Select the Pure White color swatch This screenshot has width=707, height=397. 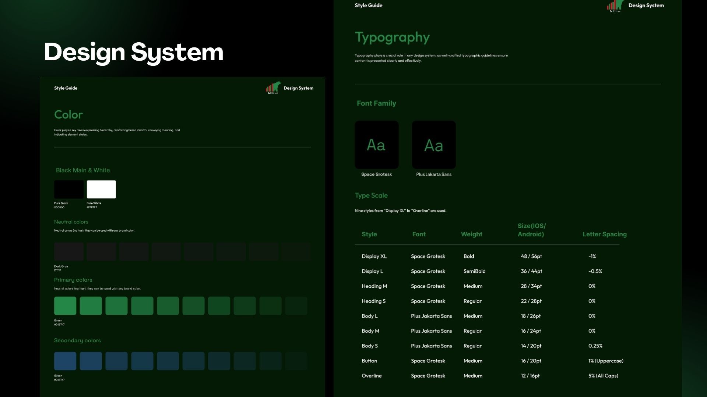click(x=101, y=189)
